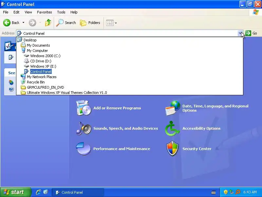The image size is (262, 197).
Task: Click Windows Update icon in See Also
Action: click(11, 82)
